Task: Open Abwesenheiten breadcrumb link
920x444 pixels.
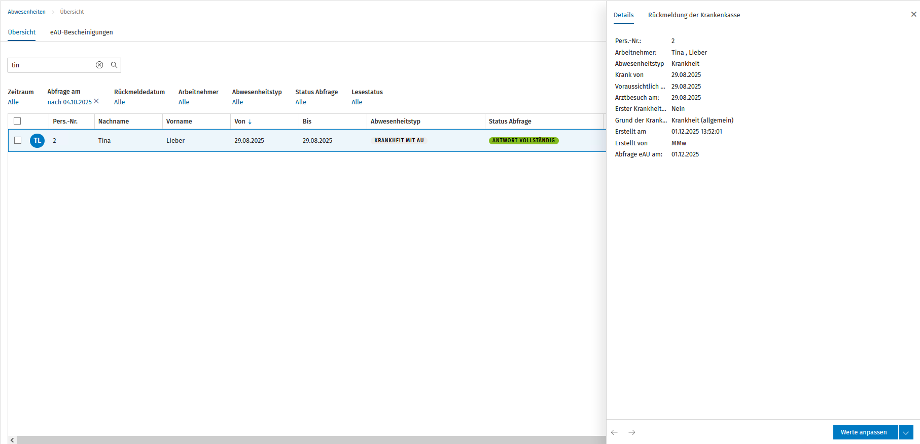Action: pos(26,12)
